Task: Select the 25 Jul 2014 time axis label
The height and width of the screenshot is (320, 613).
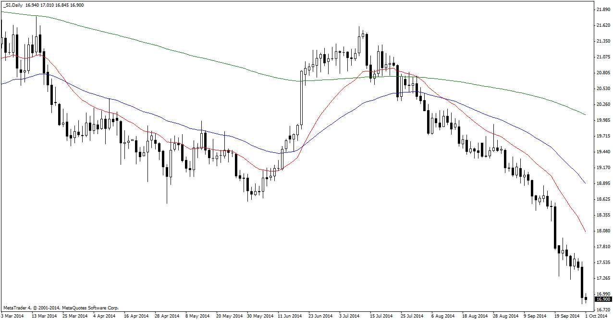Action: pyautogui.click(x=412, y=316)
